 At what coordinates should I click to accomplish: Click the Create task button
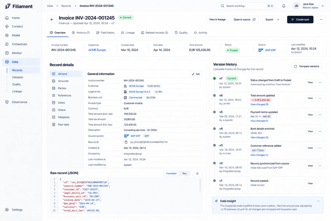(x=300, y=19)
